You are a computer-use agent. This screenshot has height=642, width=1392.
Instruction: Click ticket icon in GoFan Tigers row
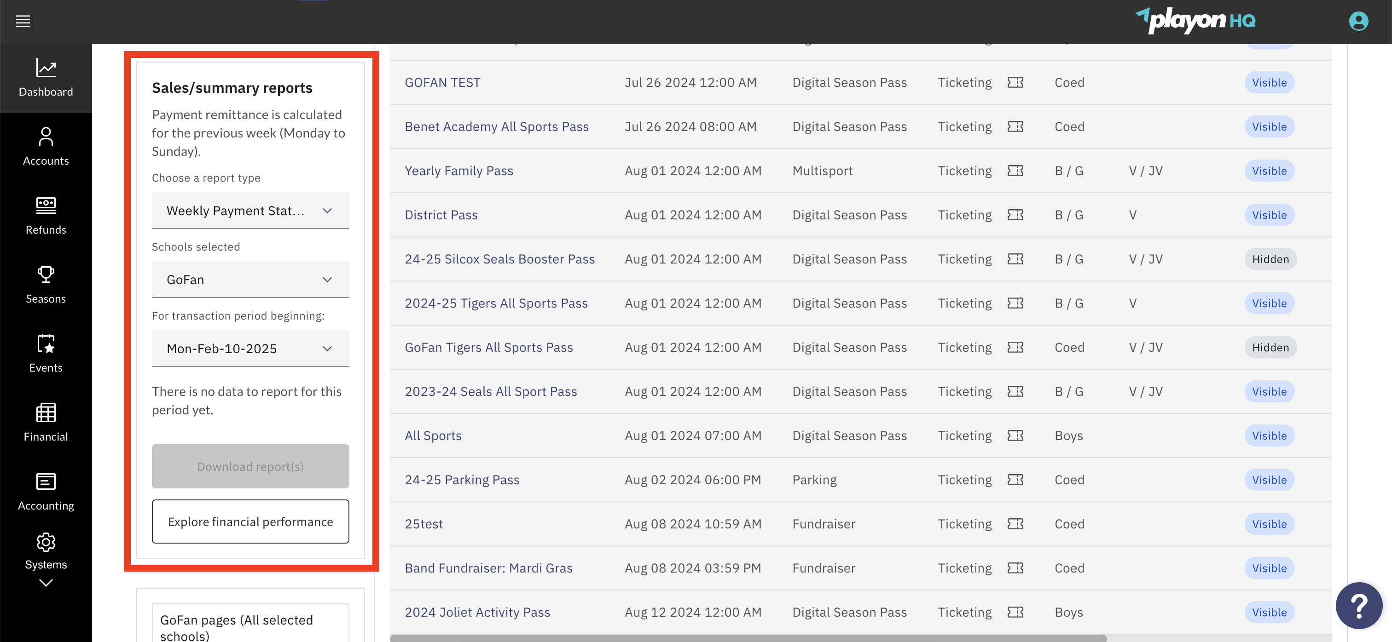coord(1015,348)
